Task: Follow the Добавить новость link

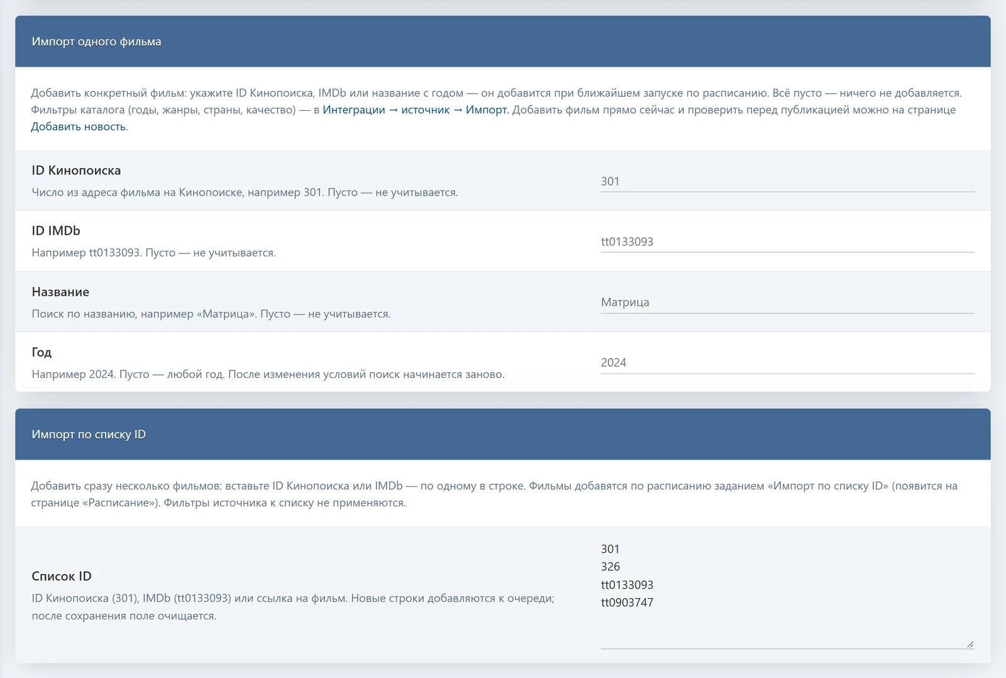Action: click(79, 127)
